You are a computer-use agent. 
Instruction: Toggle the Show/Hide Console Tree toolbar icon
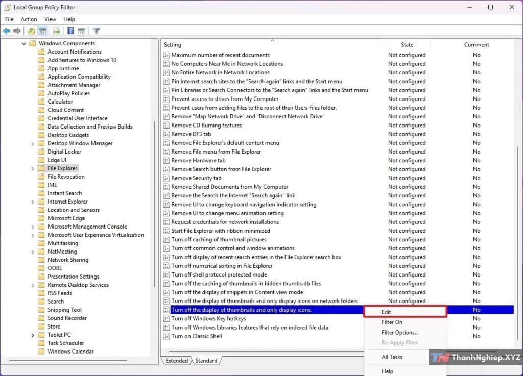tap(43, 31)
